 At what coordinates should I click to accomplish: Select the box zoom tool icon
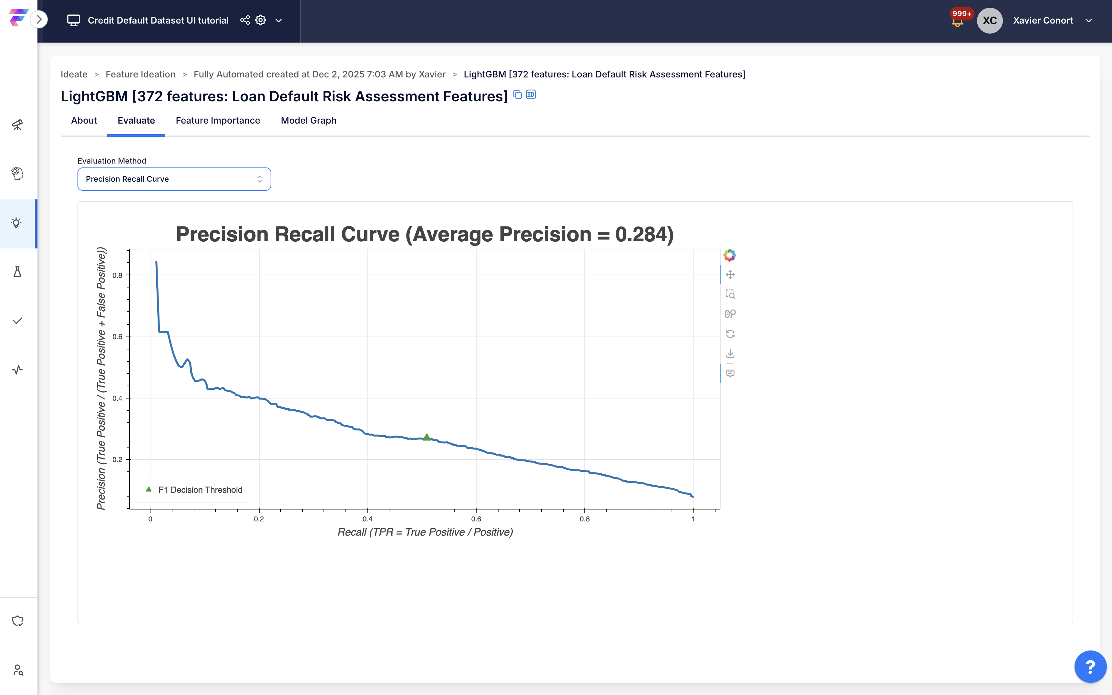tap(730, 294)
